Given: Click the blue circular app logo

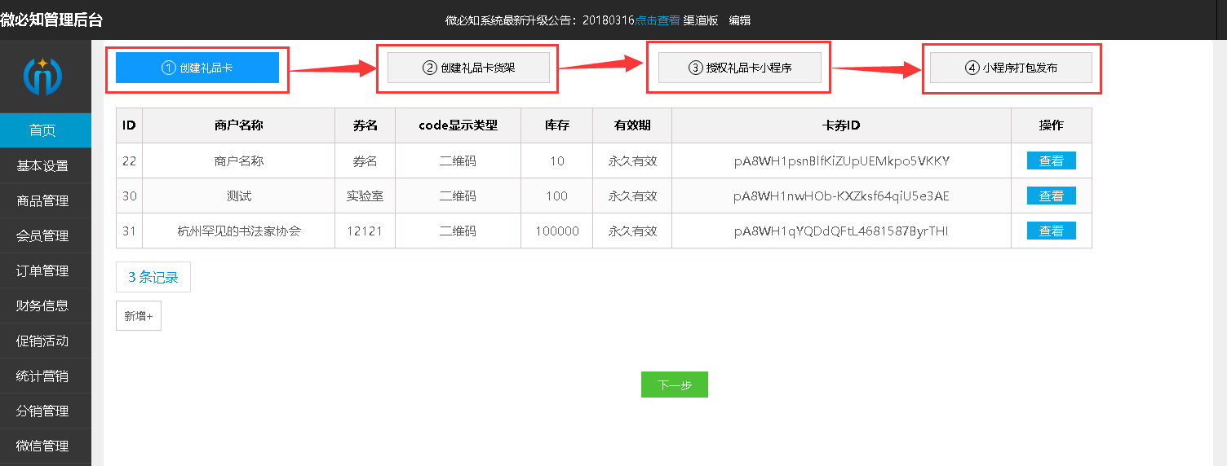Looking at the screenshot, I should click(43, 77).
